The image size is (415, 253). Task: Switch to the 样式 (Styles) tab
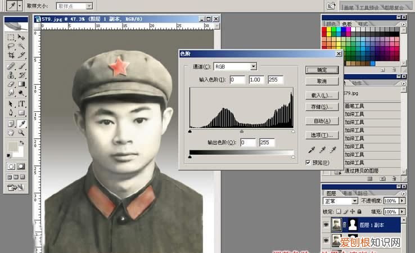click(363, 24)
